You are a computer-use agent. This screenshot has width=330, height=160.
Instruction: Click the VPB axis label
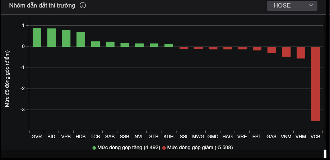[x=66, y=136]
